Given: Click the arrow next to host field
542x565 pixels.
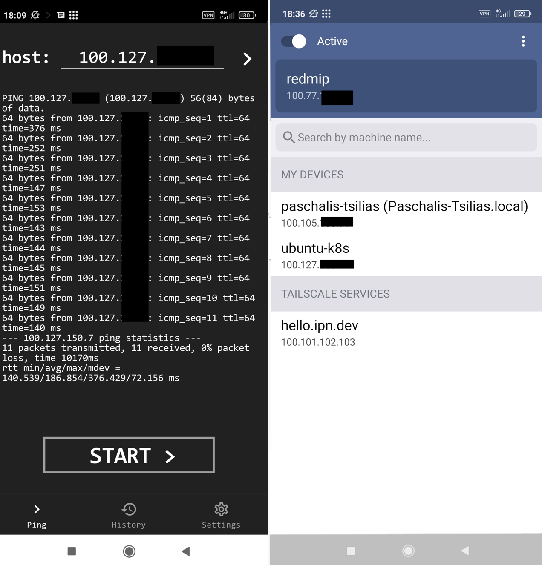Looking at the screenshot, I should pyautogui.click(x=247, y=59).
